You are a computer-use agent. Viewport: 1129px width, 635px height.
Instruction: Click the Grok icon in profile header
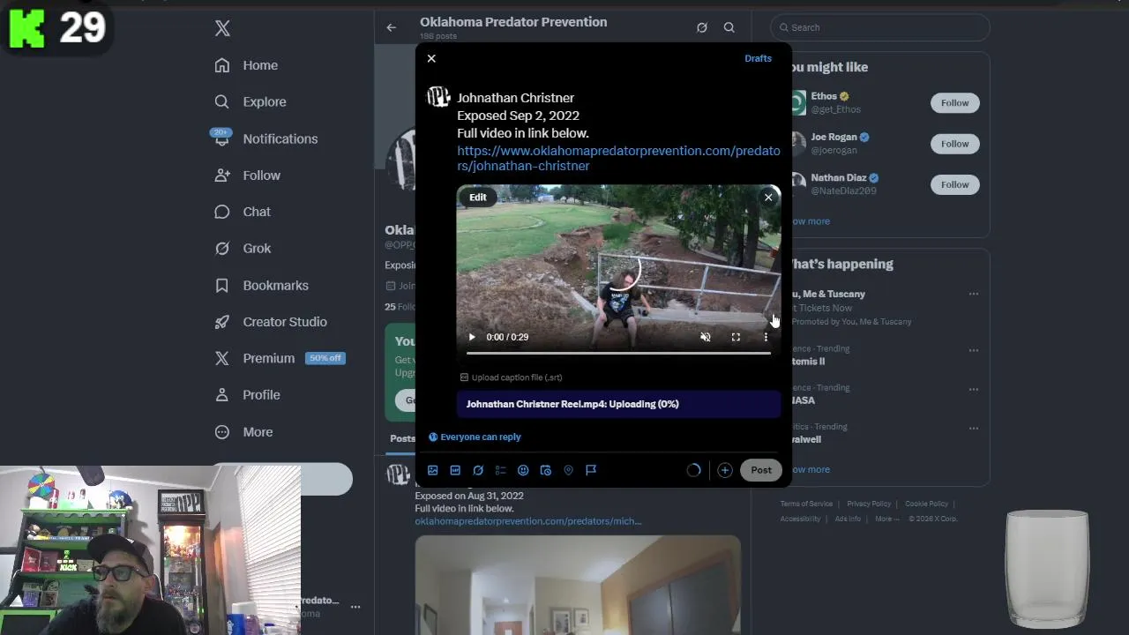(702, 27)
